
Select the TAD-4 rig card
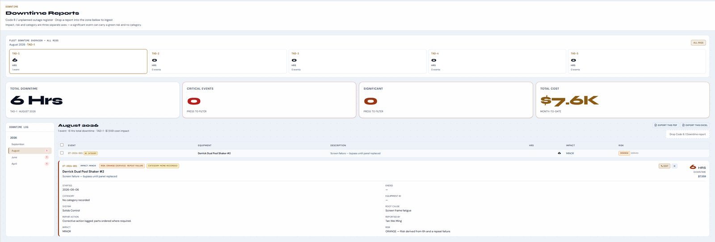click(497, 61)
